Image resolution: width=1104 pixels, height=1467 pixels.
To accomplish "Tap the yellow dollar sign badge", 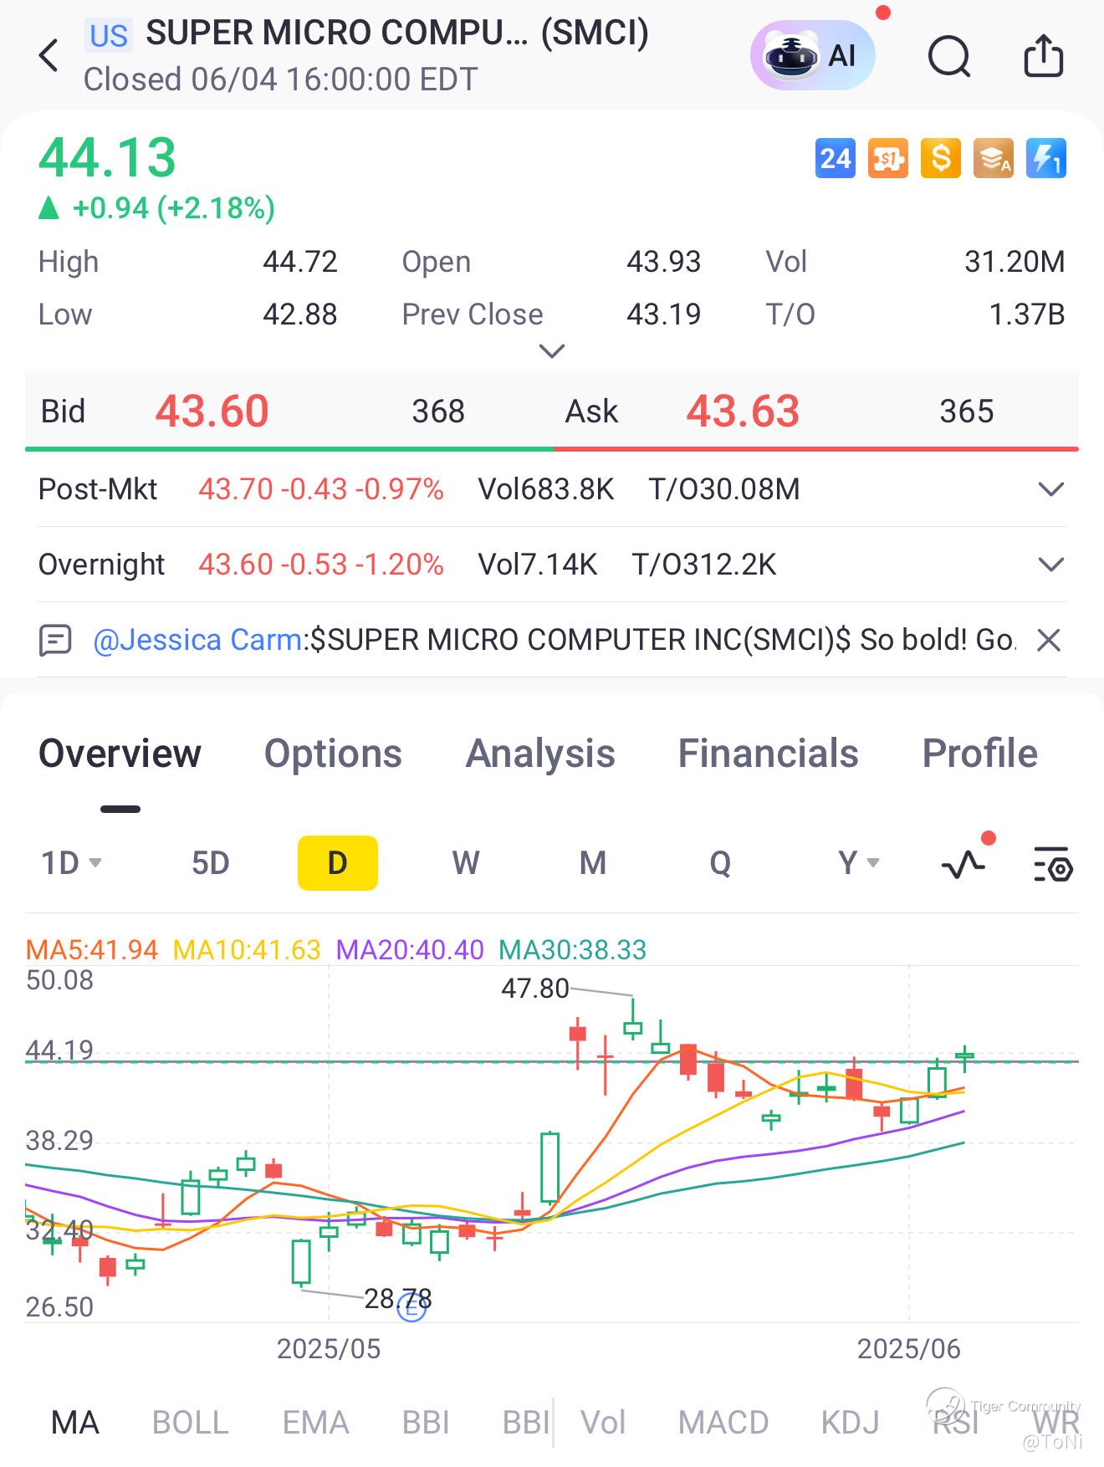I will pyautogui.click(x=940, y=158).
